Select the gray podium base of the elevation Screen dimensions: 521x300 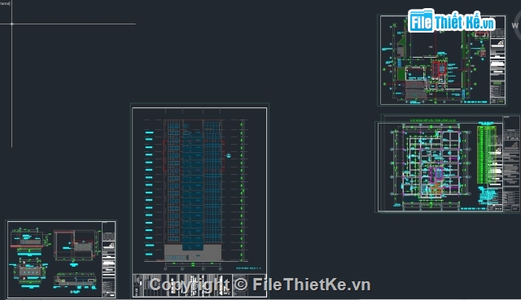(193, 253)
